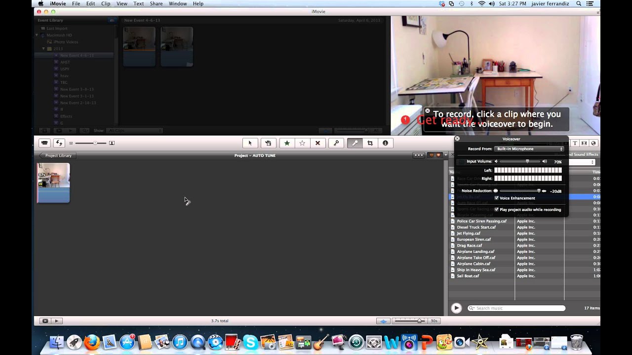
Task: Play the selected sound effect preview
Action: click(456, 308)
